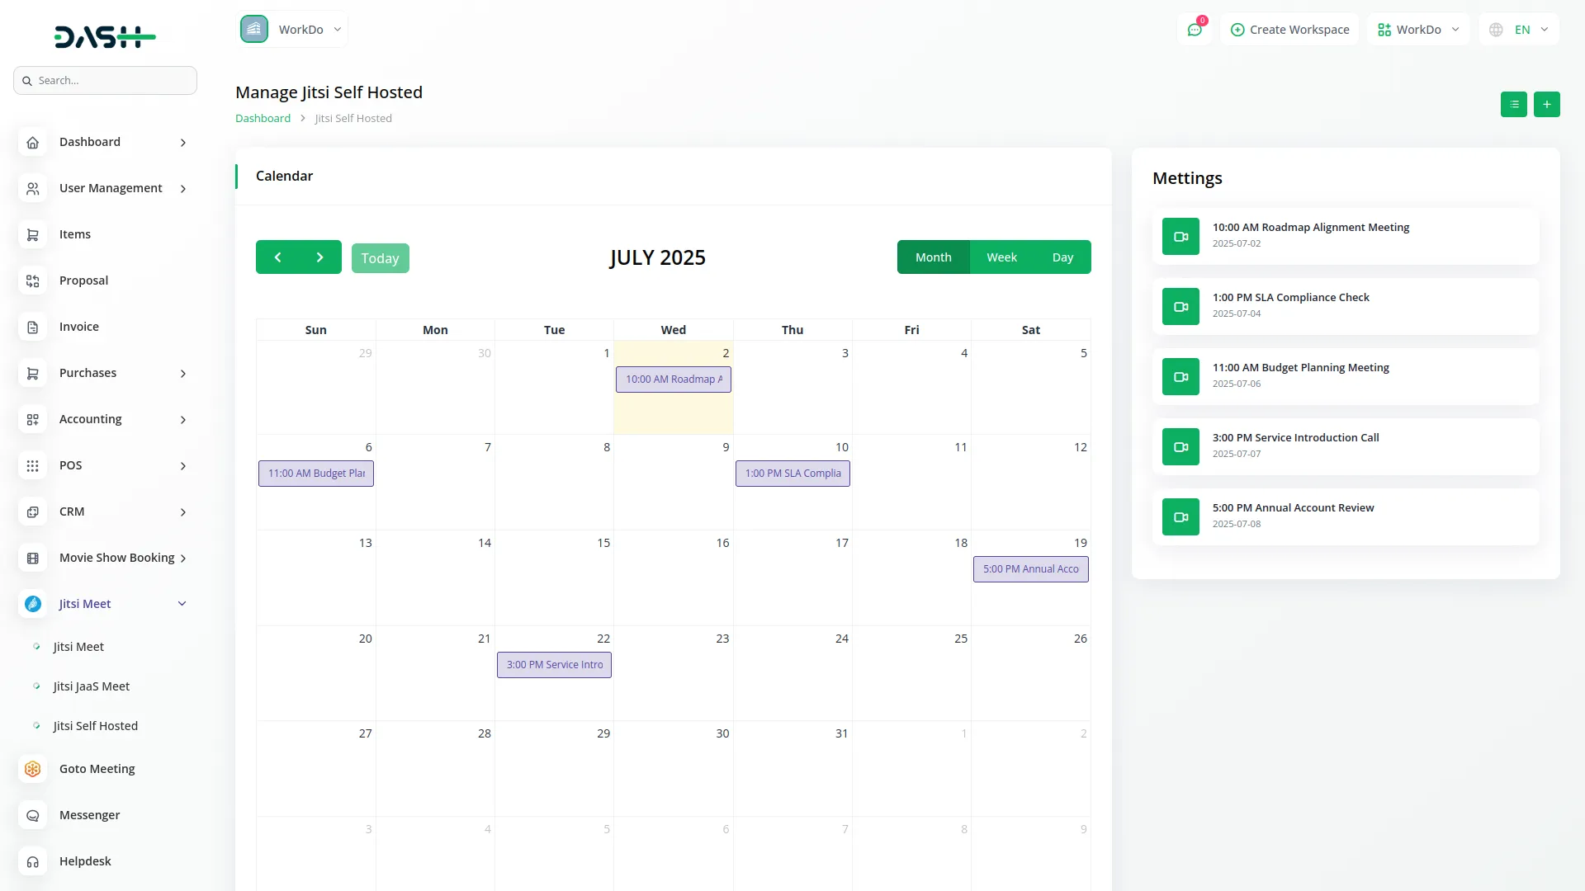The width and height of the screenshot is (1585, 891).
Task: Click video icon for Roadmap Alignment Meeting
Action: [x=1180, y=237]
